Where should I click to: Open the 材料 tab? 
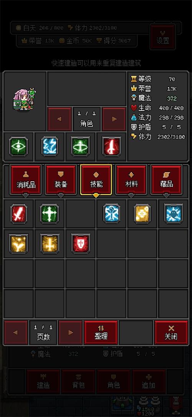pos(131,180)
